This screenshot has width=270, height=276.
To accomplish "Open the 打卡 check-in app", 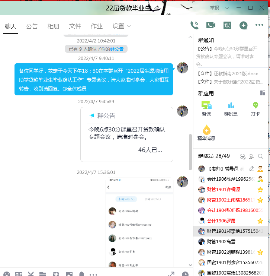I will [255, 109].
